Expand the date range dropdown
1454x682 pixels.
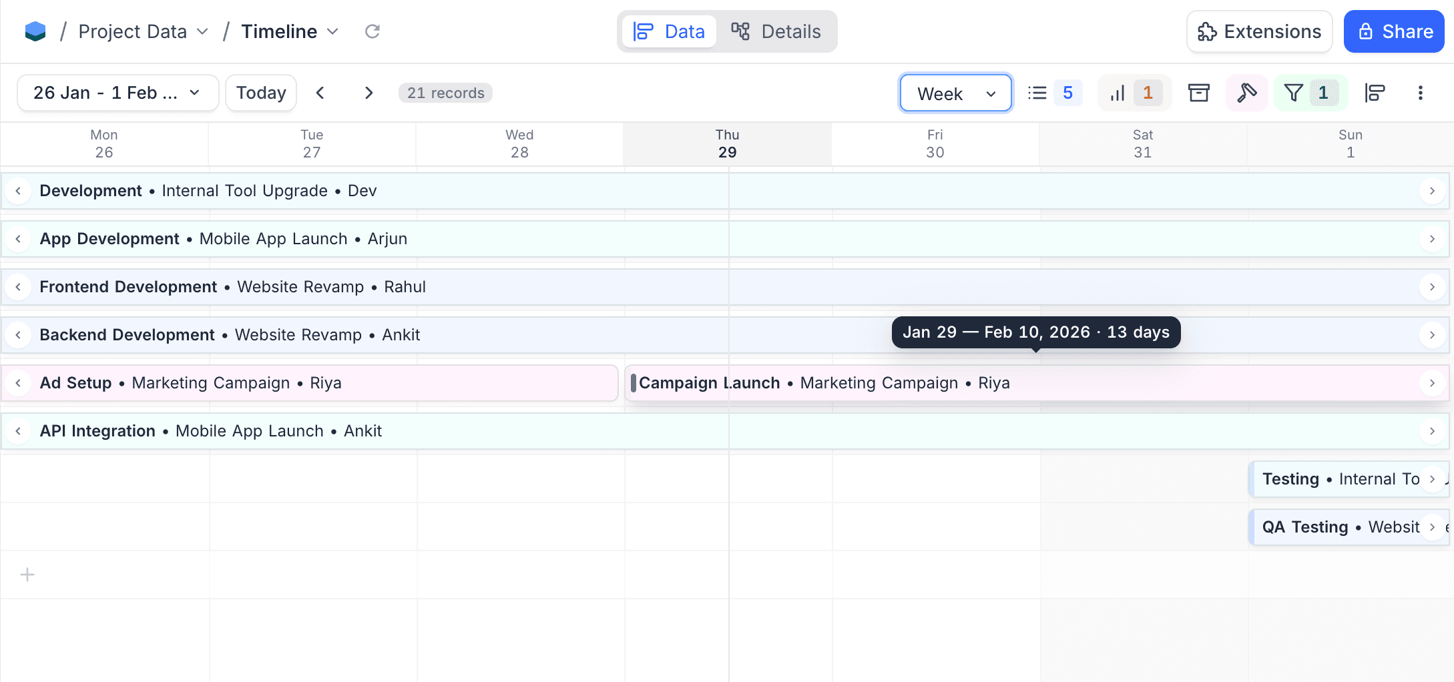[117, 93]
